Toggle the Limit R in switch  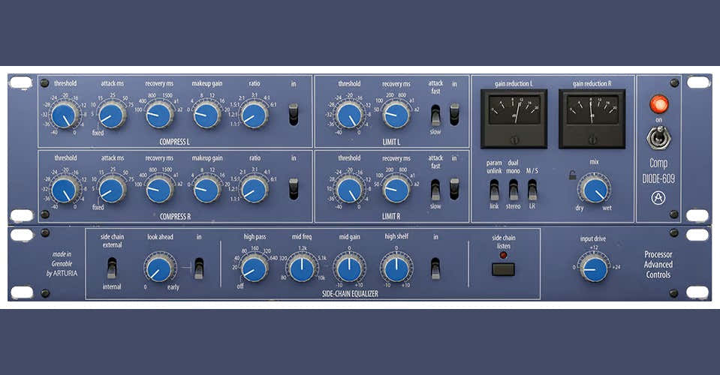(x=454, y=189)
